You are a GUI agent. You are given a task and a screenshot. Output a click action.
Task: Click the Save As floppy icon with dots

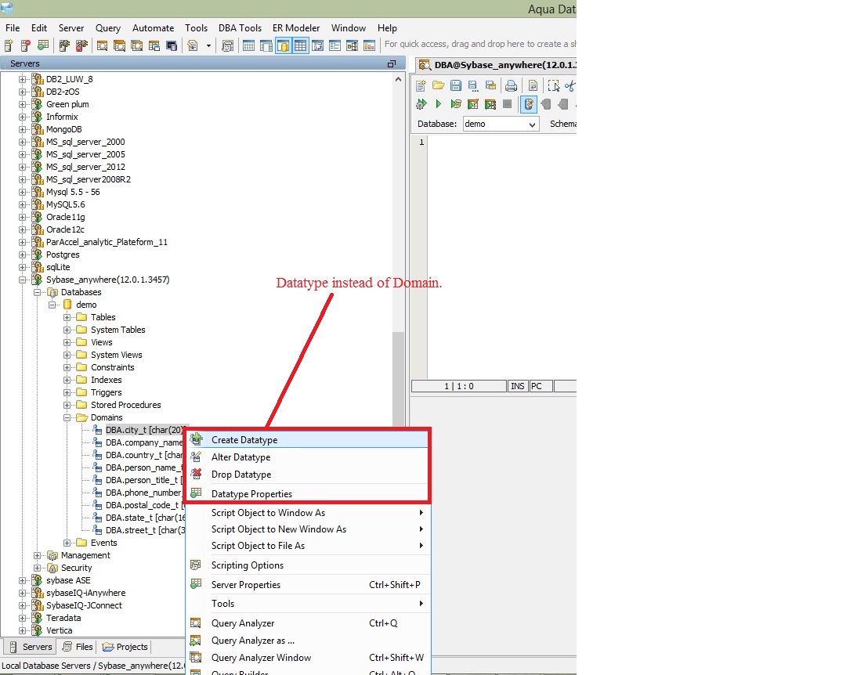(x=472, y=86)
